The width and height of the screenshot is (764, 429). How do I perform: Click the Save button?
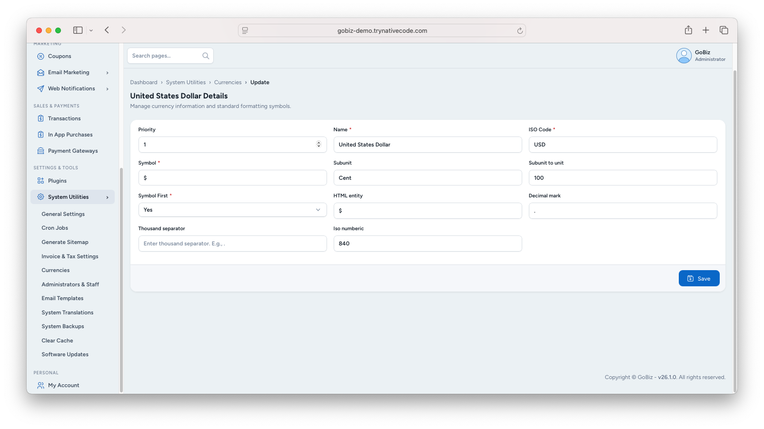[699, 278]
